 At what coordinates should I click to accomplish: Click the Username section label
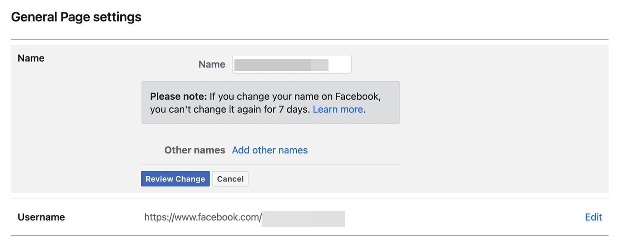coord(41,217)
